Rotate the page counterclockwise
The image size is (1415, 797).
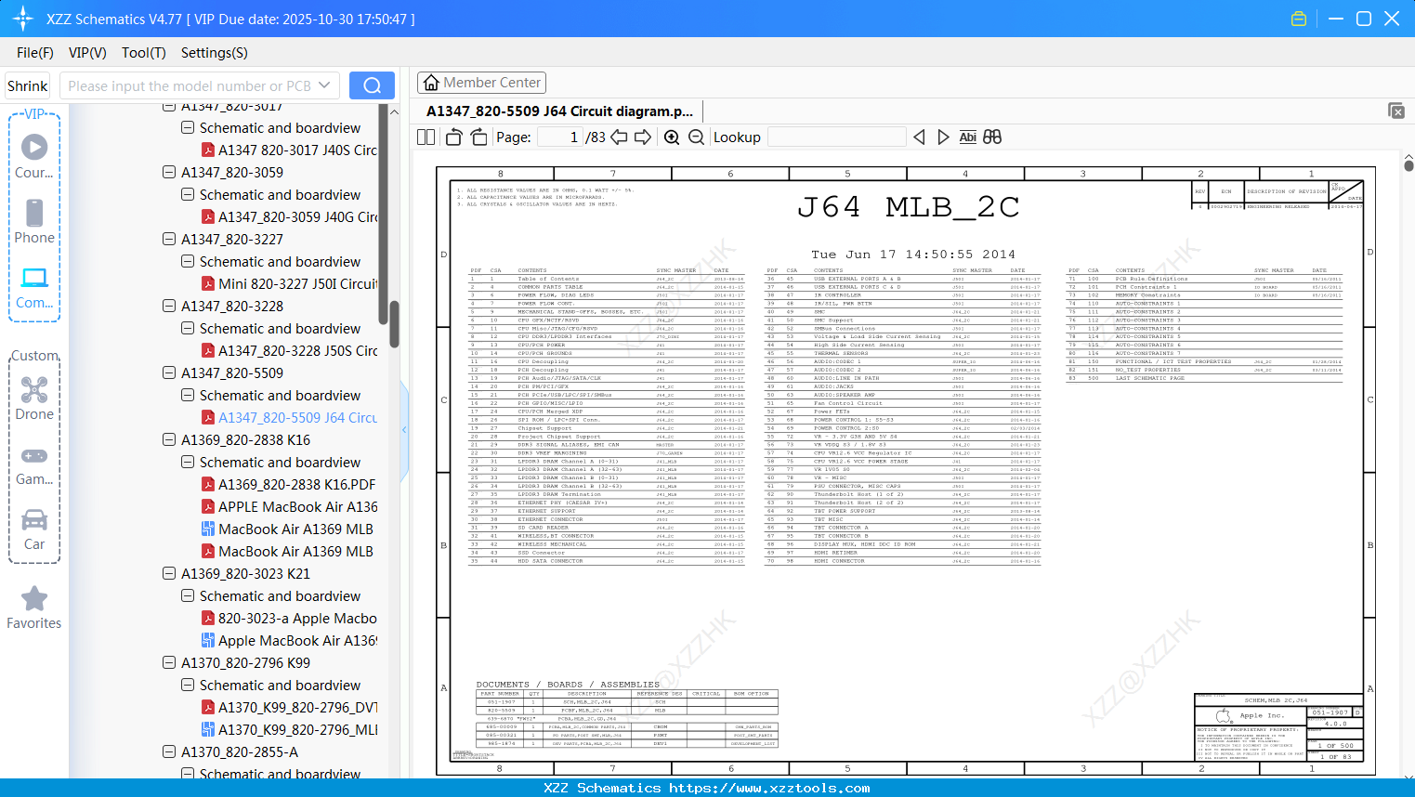(x=453, y=137)
